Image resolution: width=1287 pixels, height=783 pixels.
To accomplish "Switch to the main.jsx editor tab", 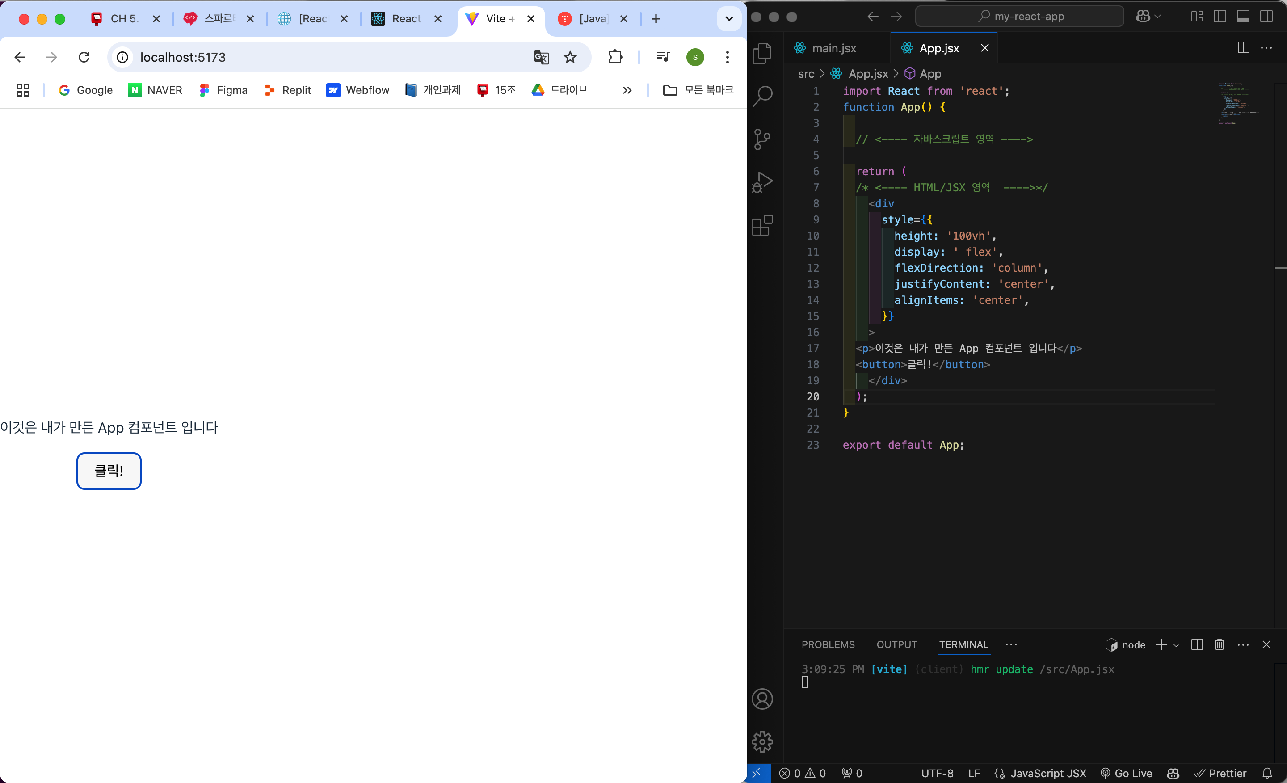I will click(x=833, y=48).
